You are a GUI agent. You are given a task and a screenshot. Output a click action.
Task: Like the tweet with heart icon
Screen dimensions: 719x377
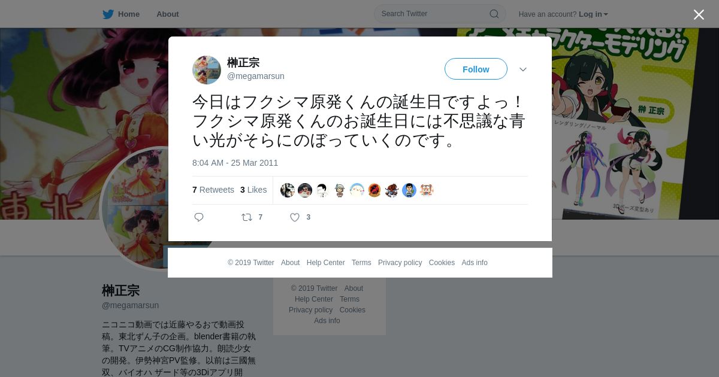click(x=295, y=217)
